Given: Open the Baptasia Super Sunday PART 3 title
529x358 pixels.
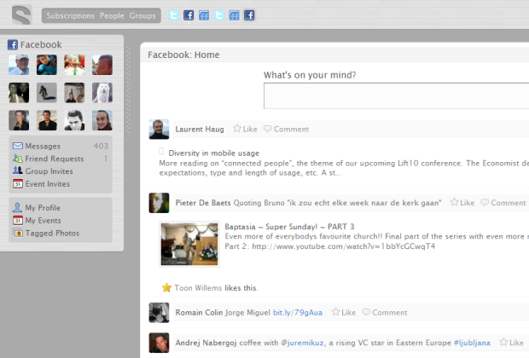Looking at the screenshot, I should (289, 227).
